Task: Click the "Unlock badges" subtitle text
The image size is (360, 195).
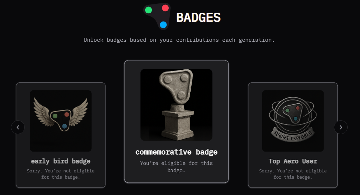Action: 179,40
